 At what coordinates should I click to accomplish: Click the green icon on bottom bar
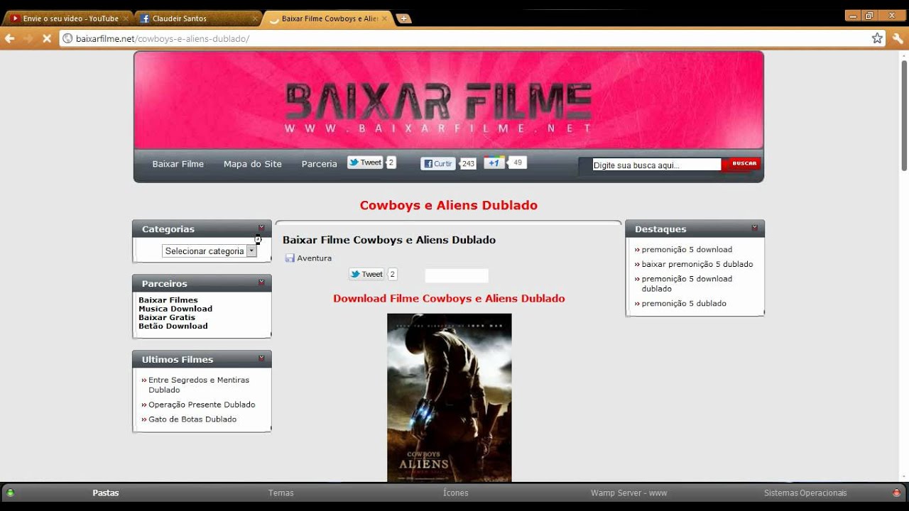pos(11,493)
